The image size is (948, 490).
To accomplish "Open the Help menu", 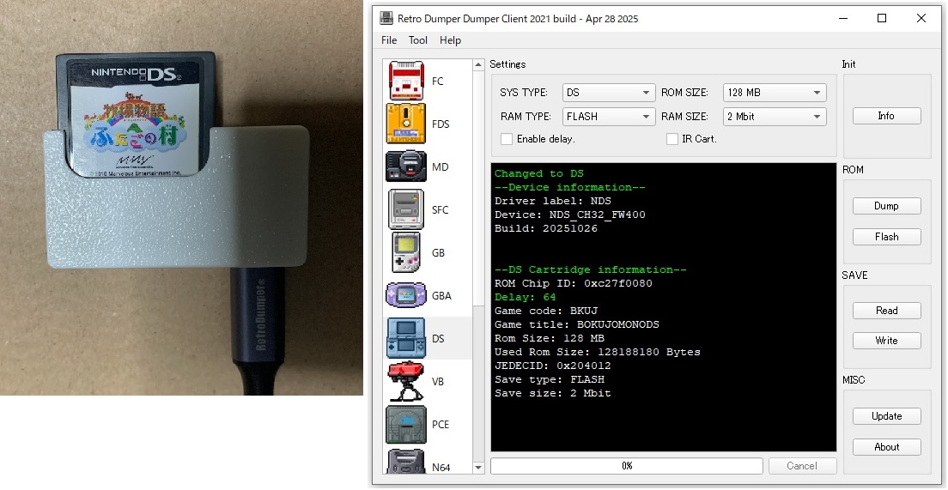I will click(450, 39).
